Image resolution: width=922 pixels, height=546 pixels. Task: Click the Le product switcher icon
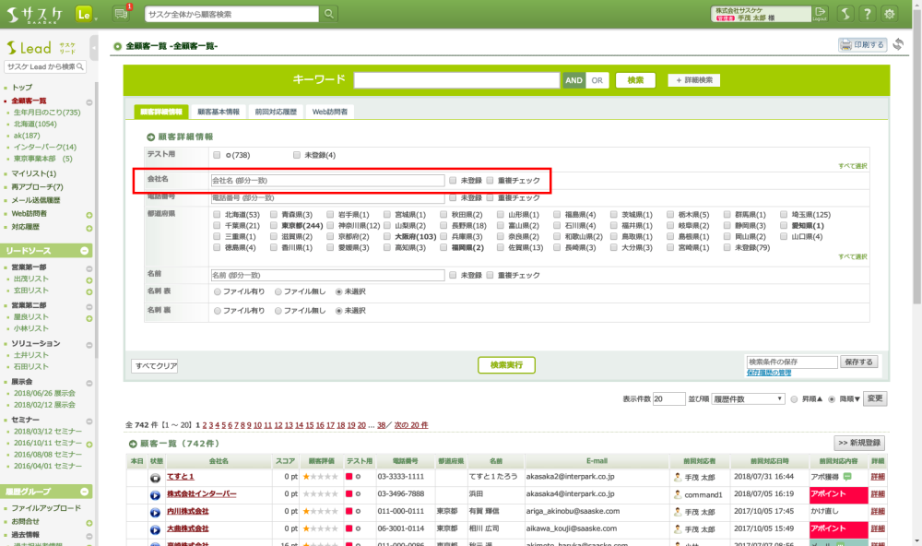[85, 14]
